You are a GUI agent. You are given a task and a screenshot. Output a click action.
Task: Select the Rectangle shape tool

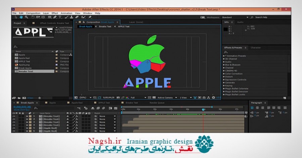(x=50, y=17)
